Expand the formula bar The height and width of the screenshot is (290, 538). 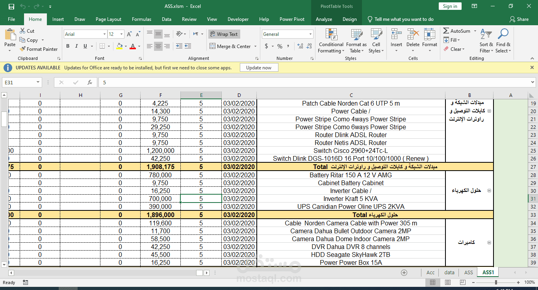click(533, 82)
